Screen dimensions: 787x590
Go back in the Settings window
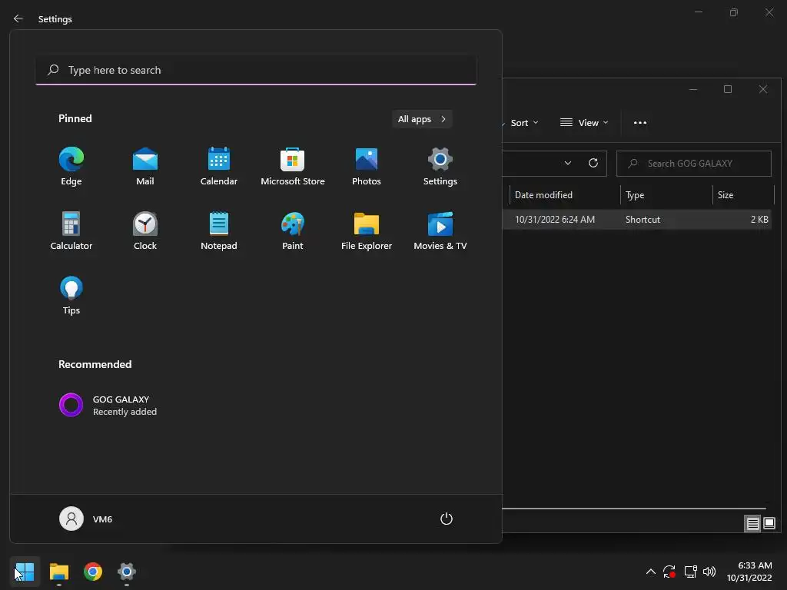click(x=18, y=18)
